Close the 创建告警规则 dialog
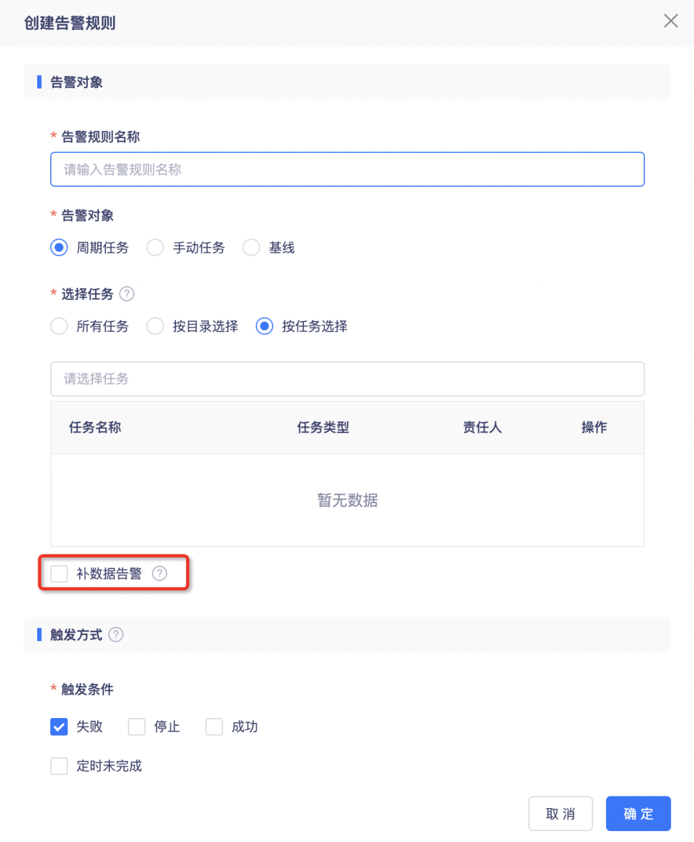The width and height of the screenshot is (694, 842). click(x=671, y=21)
